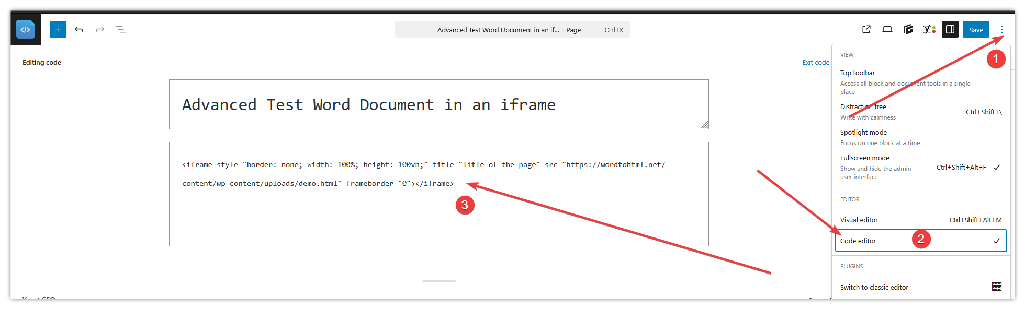1025x309 pixels.
Task: Toggle Fullscreen mode off
Action: point(865,158)
